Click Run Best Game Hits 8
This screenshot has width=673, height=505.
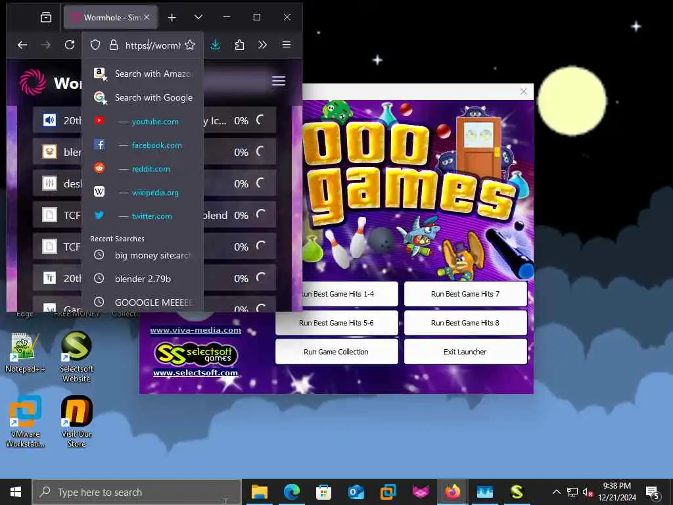[465, 322]
